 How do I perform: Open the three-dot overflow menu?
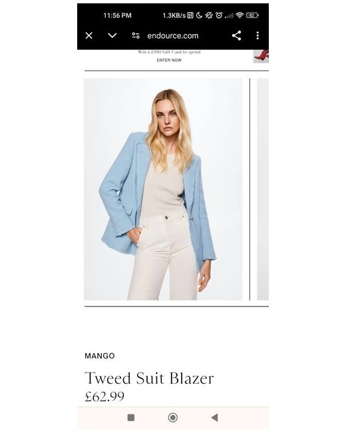258,35
